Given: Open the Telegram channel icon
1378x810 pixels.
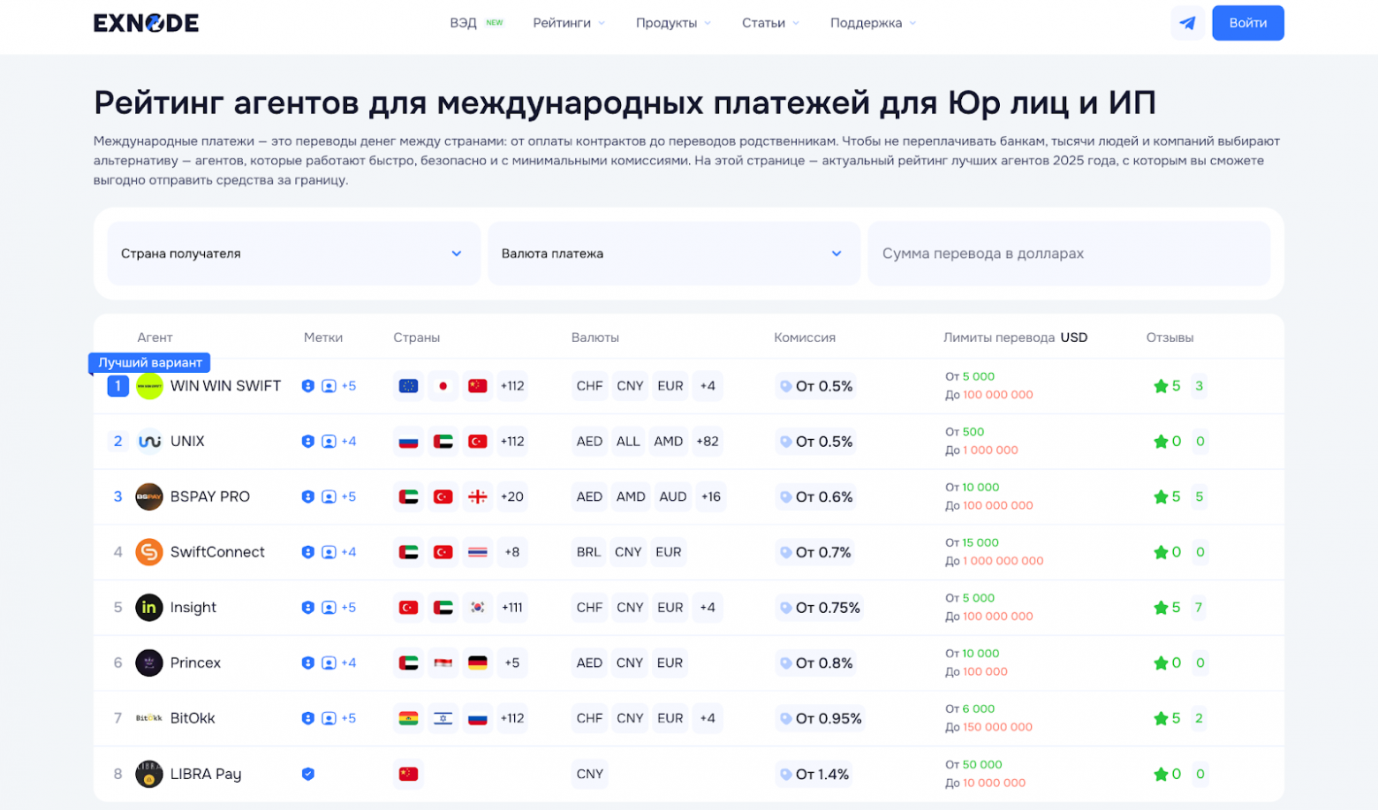Looking at the screenshot, I should pyautogui.click(x=1187, y=23).
